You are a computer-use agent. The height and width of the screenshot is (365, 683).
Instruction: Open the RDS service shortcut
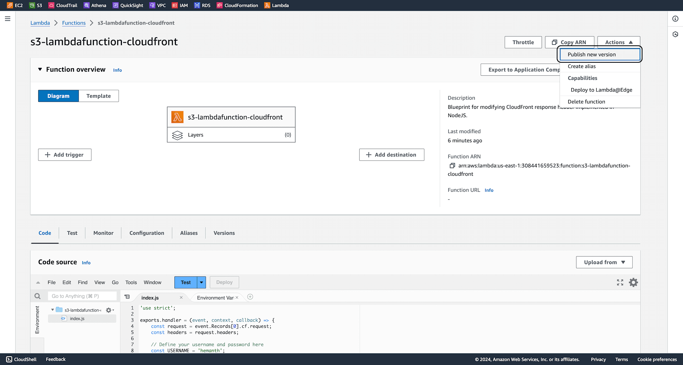click(x=202, y=5)
